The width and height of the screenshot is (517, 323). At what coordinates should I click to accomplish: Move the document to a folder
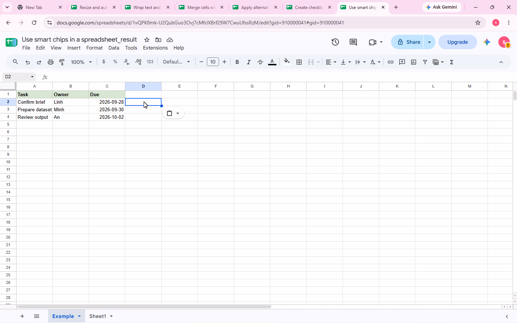(158, 40)
